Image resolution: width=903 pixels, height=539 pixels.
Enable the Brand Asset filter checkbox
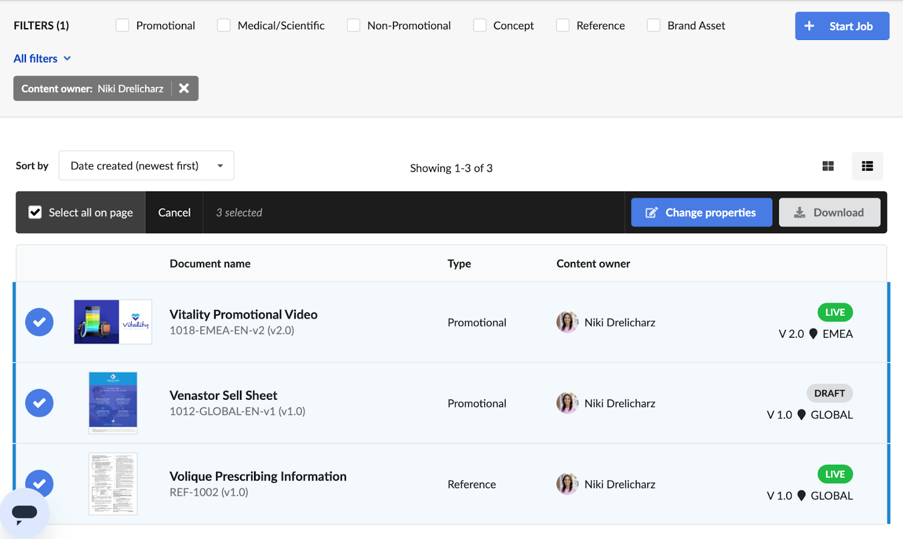pos(654,25)
